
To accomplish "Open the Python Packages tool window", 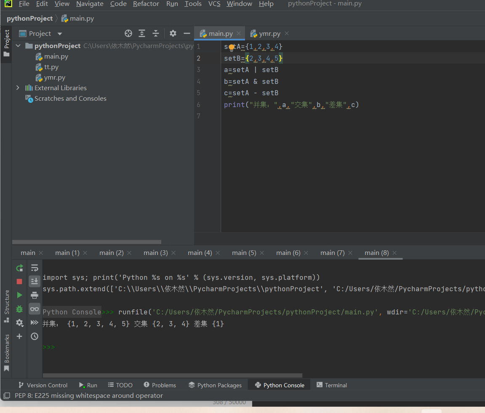I will tap(215, 385).
